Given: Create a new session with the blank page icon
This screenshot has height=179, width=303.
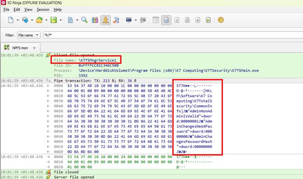Looking at the screenshot, I should click(x=10, y=20).
